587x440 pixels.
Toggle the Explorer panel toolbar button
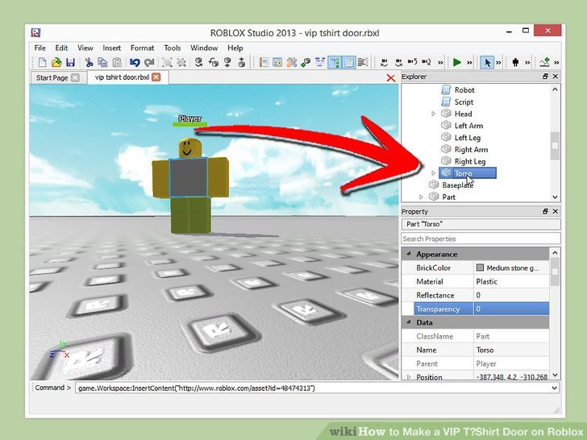335,62
